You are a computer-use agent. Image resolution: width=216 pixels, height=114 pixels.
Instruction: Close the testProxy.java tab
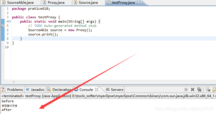coord(139,2)
